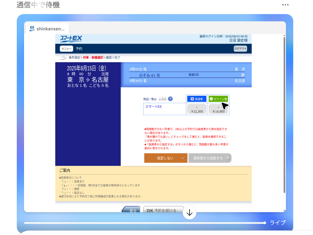Click the 8時00分 発 departure time
Screen dimensions: 313x235
coord(138,69)
